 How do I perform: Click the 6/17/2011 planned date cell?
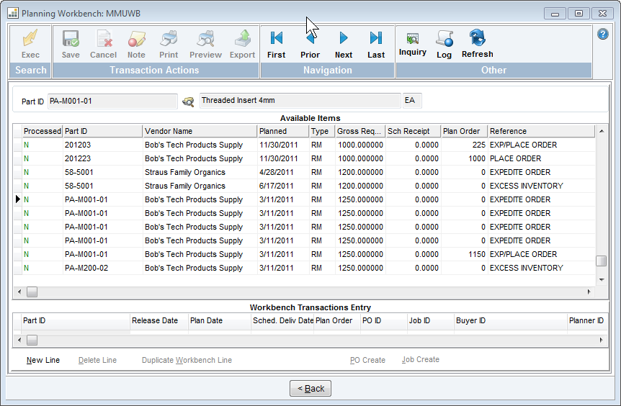tap(283, 186)
